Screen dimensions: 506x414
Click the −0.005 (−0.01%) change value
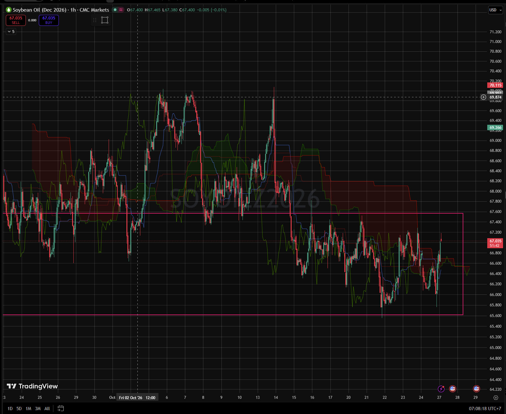[x=211, y=10]
